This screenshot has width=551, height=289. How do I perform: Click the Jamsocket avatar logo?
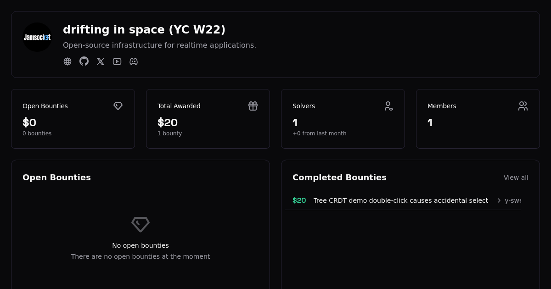click(x=37, y=37)
